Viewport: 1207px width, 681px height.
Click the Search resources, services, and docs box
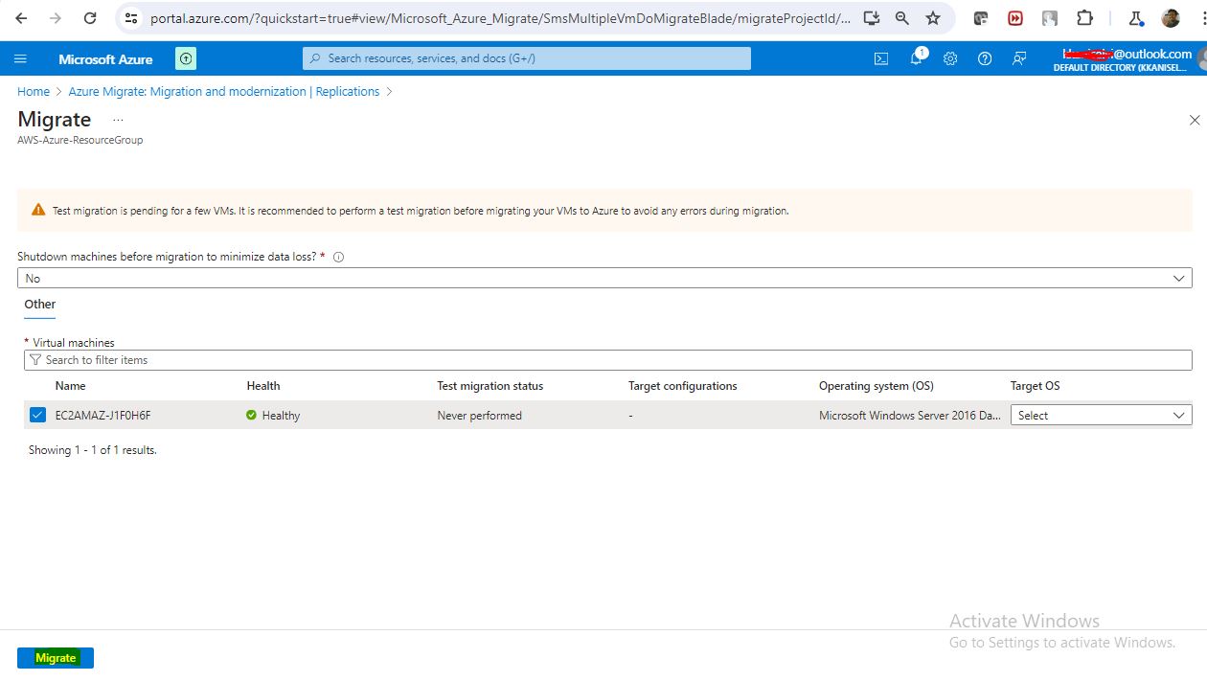[527, 58]
